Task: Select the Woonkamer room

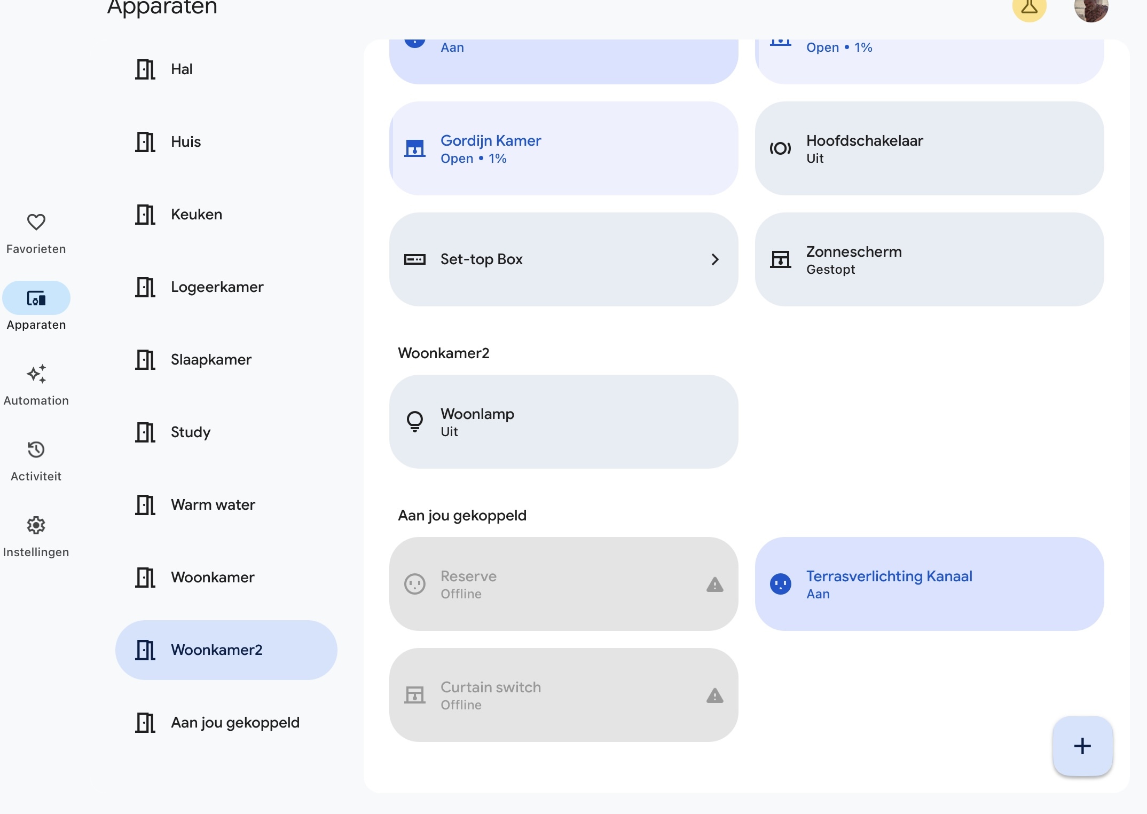Action: [x=226, y=578]
